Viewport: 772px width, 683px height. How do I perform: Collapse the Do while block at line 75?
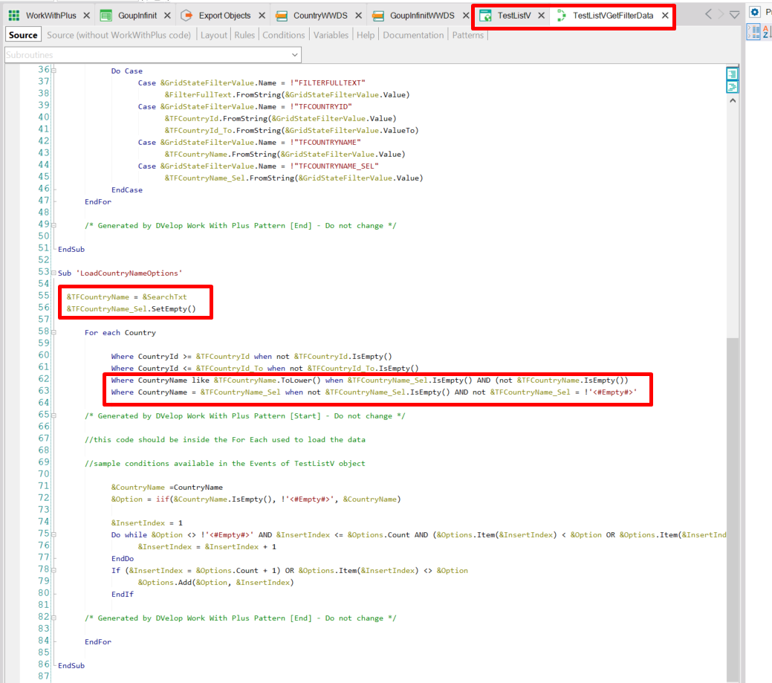coord(53,535)
